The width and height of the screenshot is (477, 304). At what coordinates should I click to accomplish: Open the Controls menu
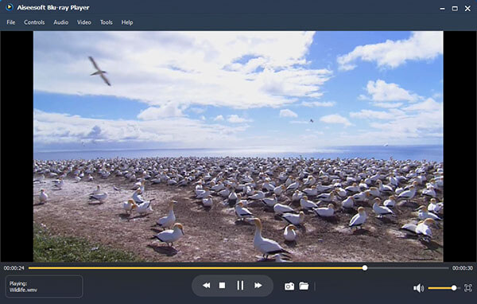tap(34, 22)
